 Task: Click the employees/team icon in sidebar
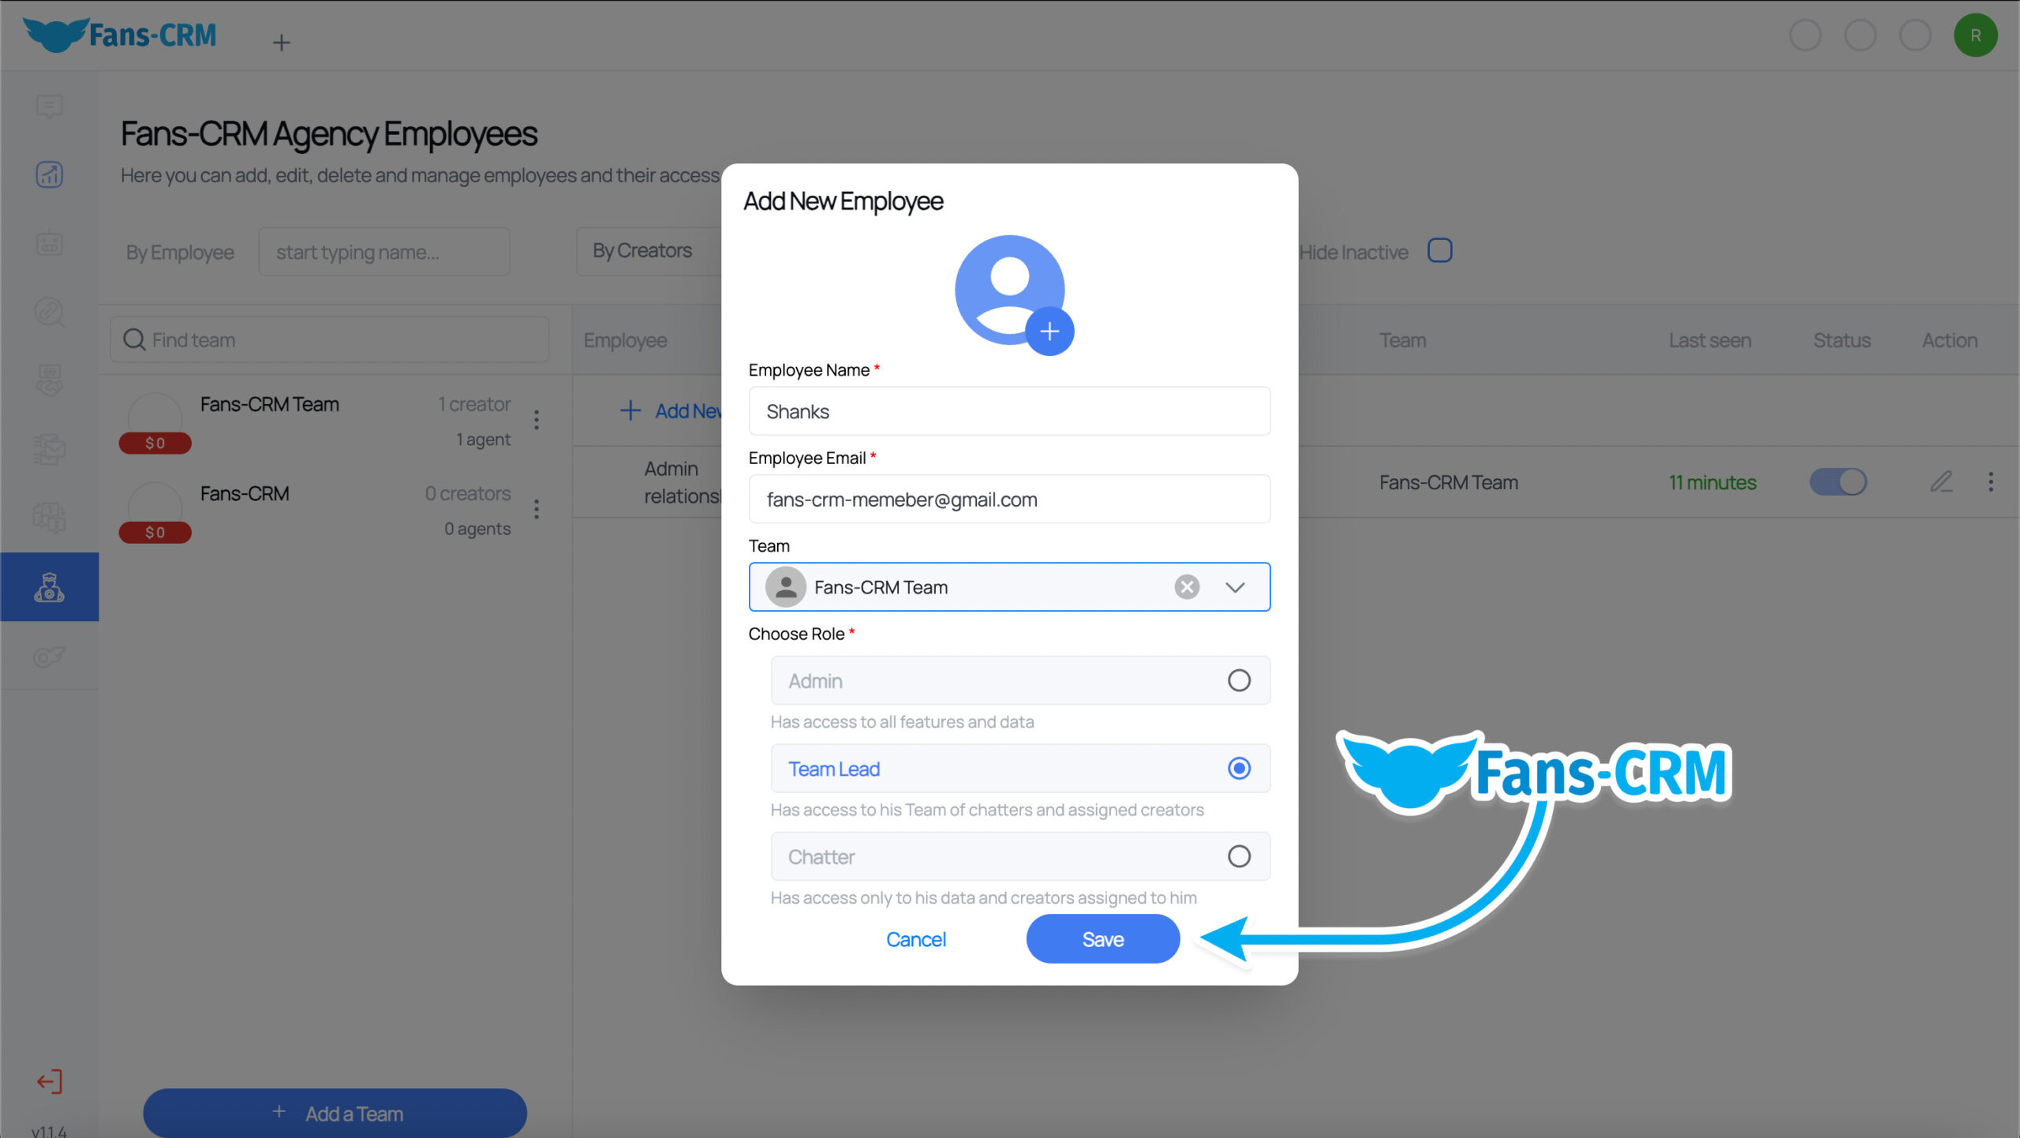click(x=50, y=584)
